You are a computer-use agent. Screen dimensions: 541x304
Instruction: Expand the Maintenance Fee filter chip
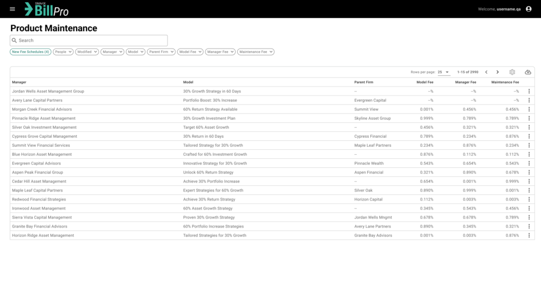(256, 52)
